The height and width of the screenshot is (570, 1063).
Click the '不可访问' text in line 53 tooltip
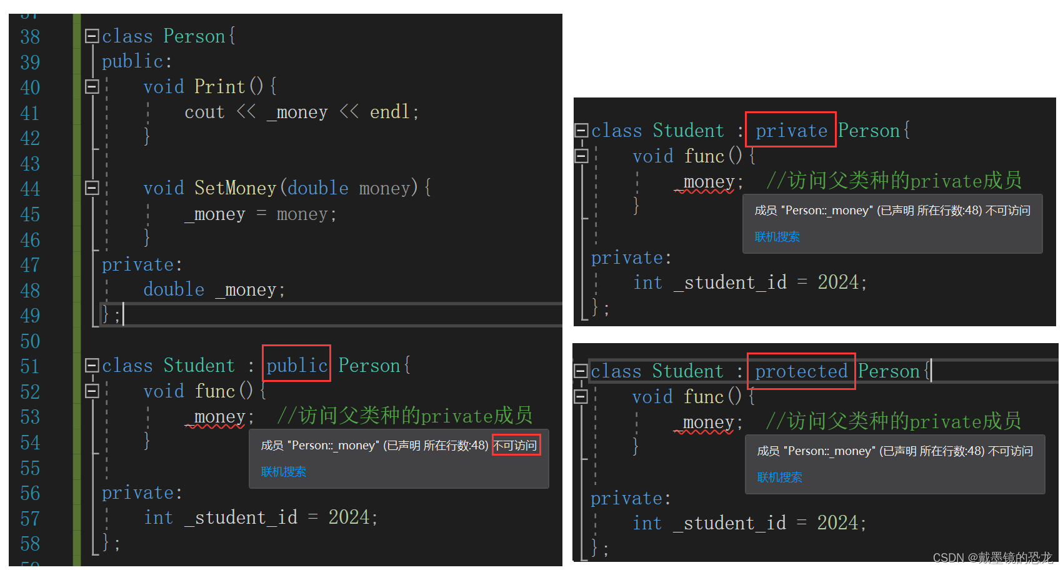[x=516, y=445]
